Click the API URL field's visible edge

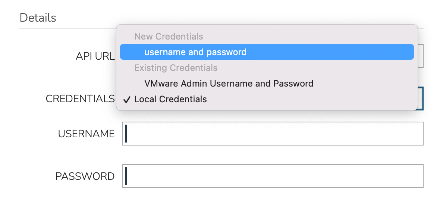pyautogui.click(x=421, y=56)
